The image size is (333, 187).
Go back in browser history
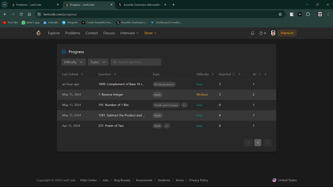[x=5, y=14]
